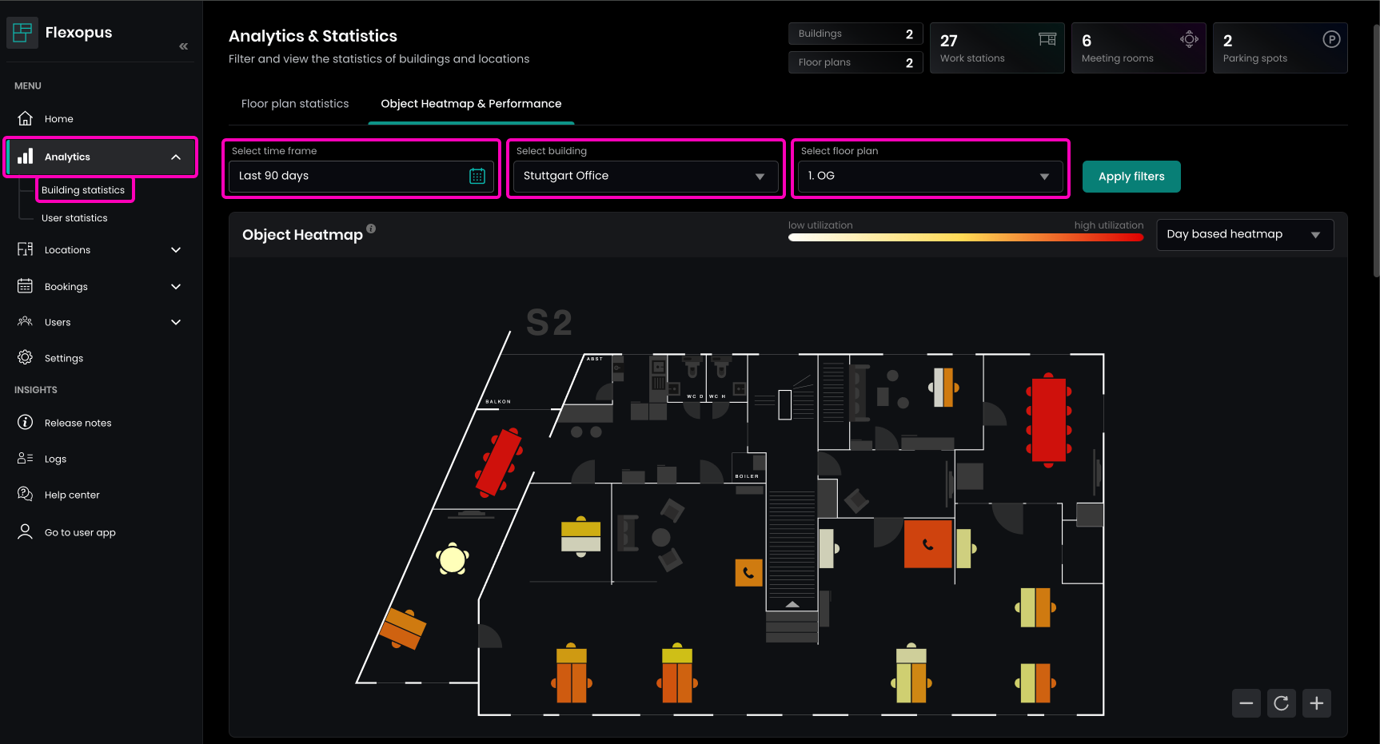Click the Flexopus logo icon
Screen dimensions: 1380x744
point(22,33)
